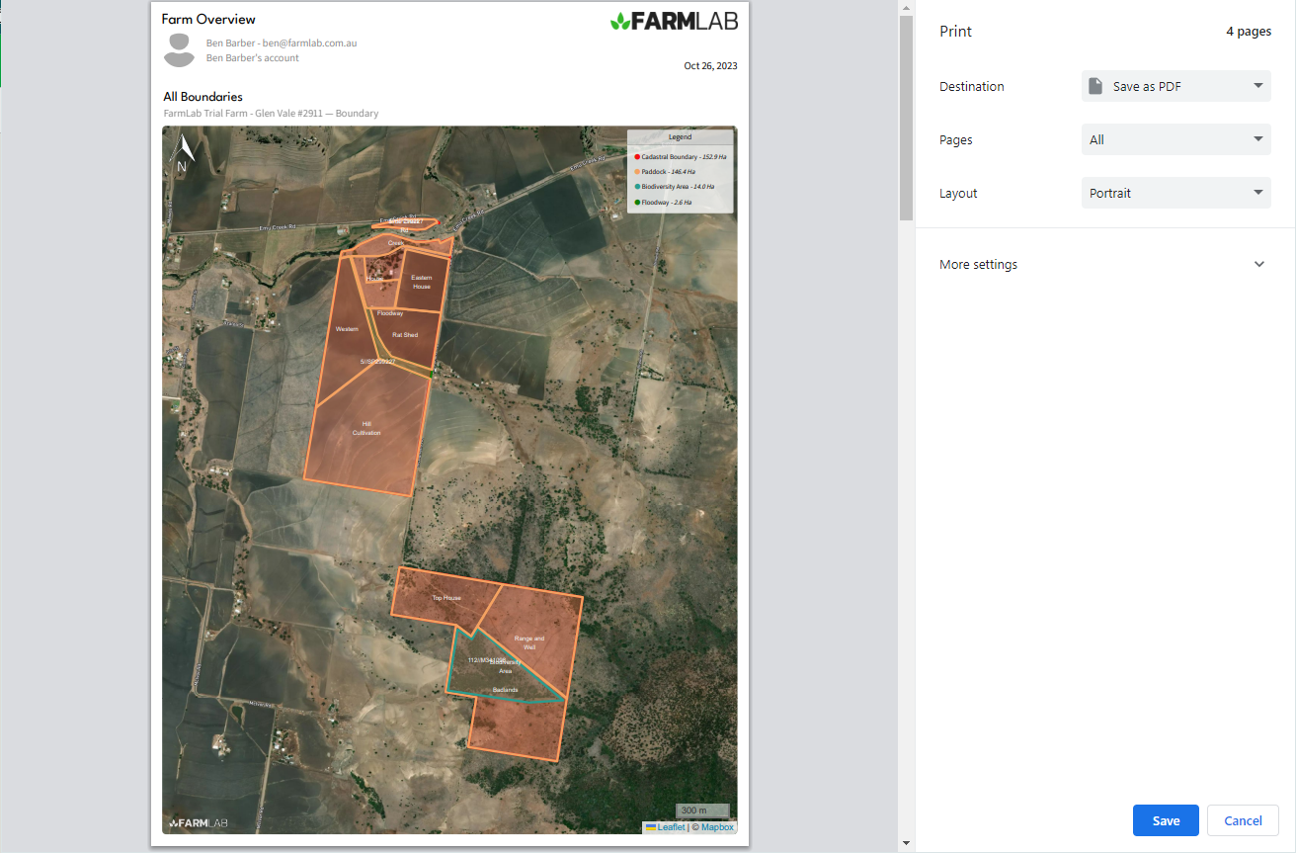Viewport: 1296px width, 853px height.
Task: Open the Layout dropdown set to Portrait
Action: tap(1175, 193)
